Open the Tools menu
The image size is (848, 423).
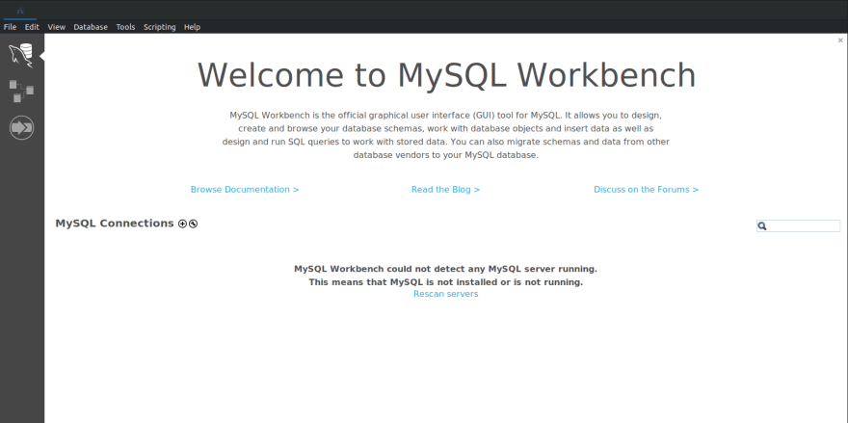tap(125, 27)
